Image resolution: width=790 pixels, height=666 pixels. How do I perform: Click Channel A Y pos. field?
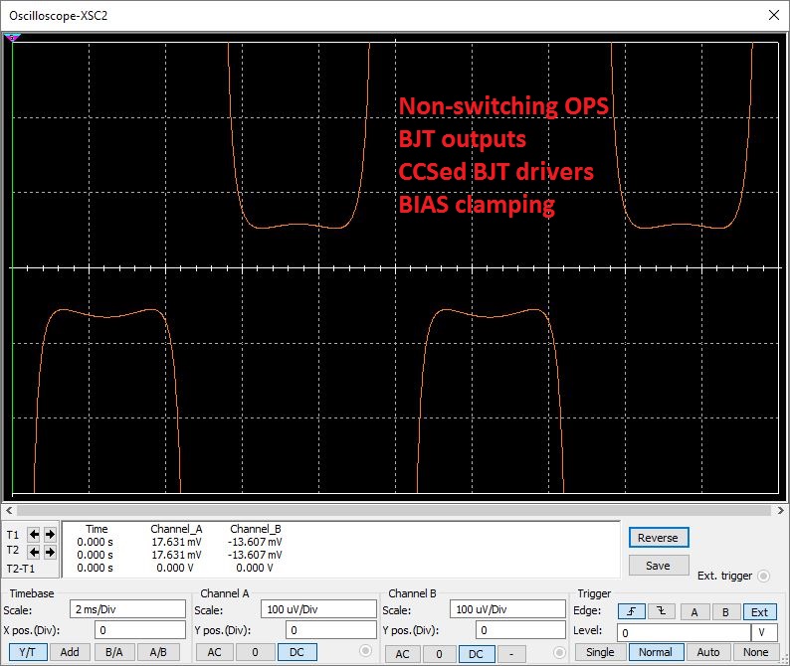coord(331,630)
